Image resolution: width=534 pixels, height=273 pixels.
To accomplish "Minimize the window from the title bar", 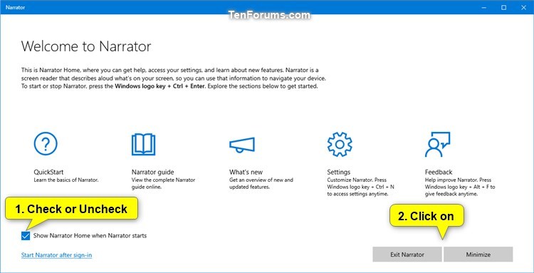I will click(484, 7).
